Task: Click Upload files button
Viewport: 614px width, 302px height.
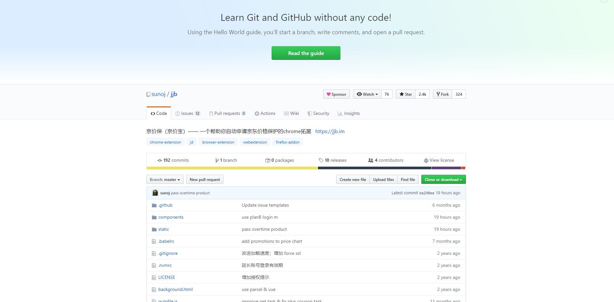Action: pyautogui.click(x=383, y=179)
